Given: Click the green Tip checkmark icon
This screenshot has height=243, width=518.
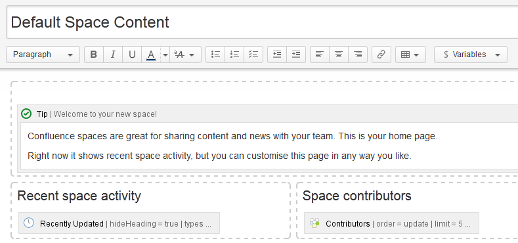Looking at the screenshot, I should 26,114.
